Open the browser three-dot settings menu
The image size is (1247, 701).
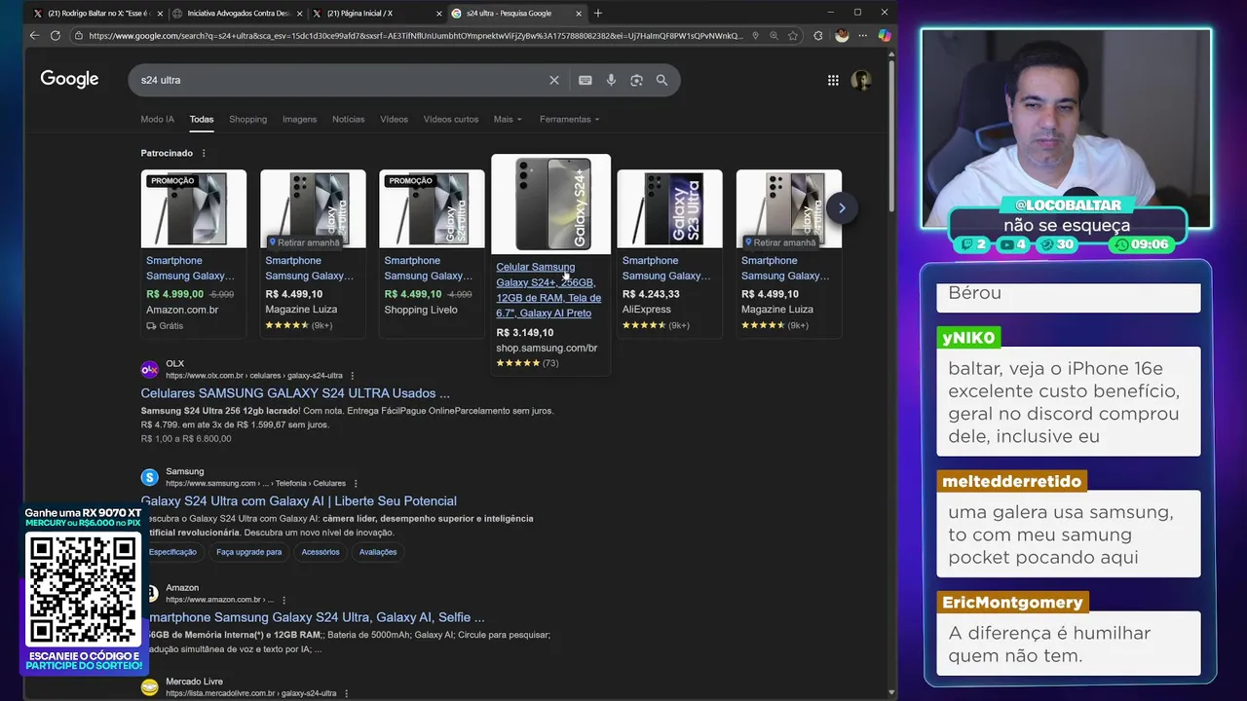862,36
